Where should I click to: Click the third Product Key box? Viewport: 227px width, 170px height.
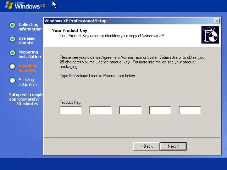(130, 110)
